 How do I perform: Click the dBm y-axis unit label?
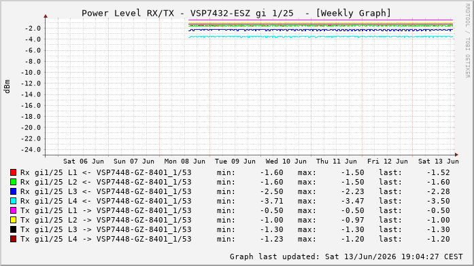click(7, 87)
